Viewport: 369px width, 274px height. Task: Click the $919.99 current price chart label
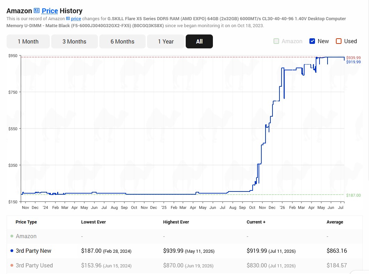[353, 62]
